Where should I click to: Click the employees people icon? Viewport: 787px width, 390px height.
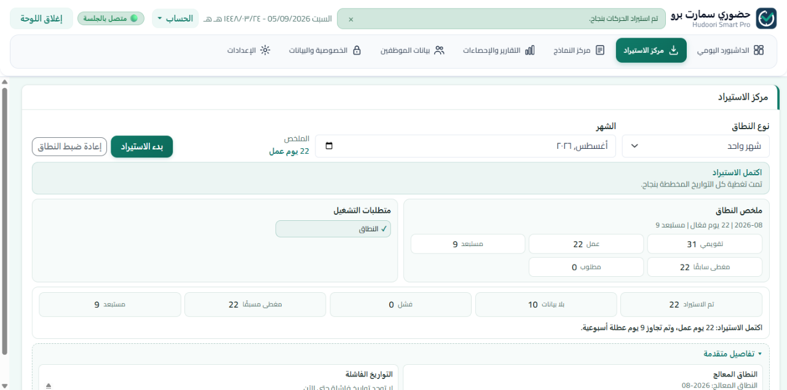439,50
